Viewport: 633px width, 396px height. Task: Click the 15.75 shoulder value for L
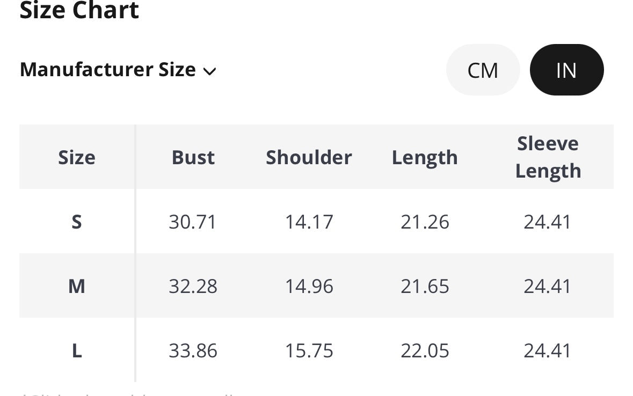[309, 350]
